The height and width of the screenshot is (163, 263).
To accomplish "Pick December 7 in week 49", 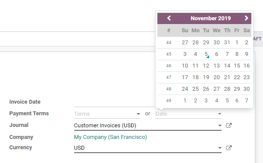I will 247,101.
